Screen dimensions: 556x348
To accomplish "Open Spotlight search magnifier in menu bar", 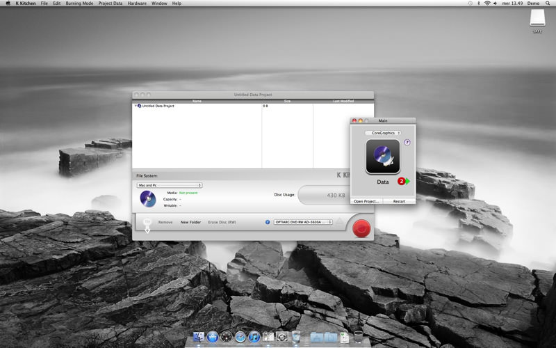I will (546, 3).
